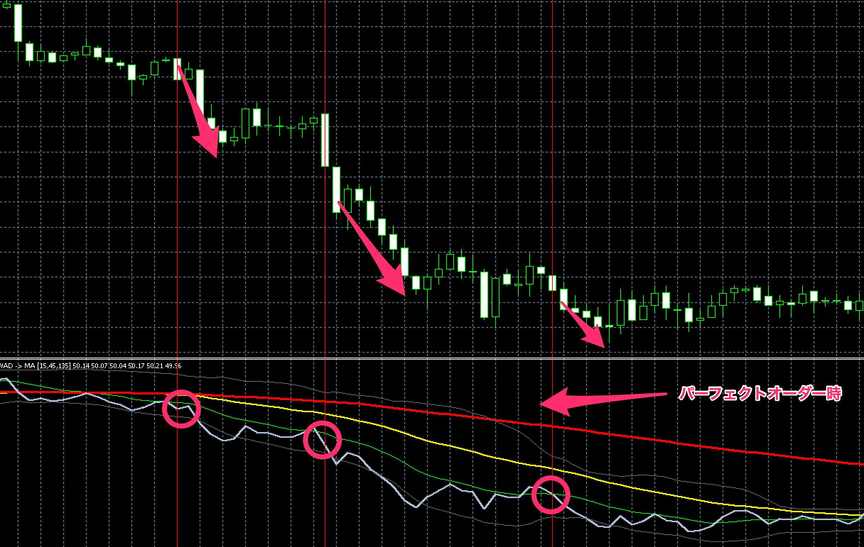864x547 pixels.
Task: Click the "50.14" value in the indicator label
Action: (x=81, y=366)
